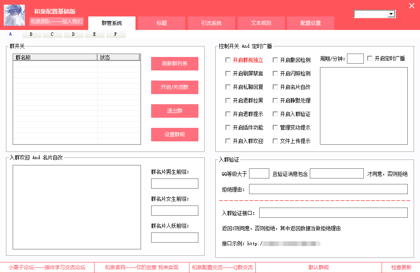
Task: Click the 周期/分钟 input field
Action: (x=355, y=59)
